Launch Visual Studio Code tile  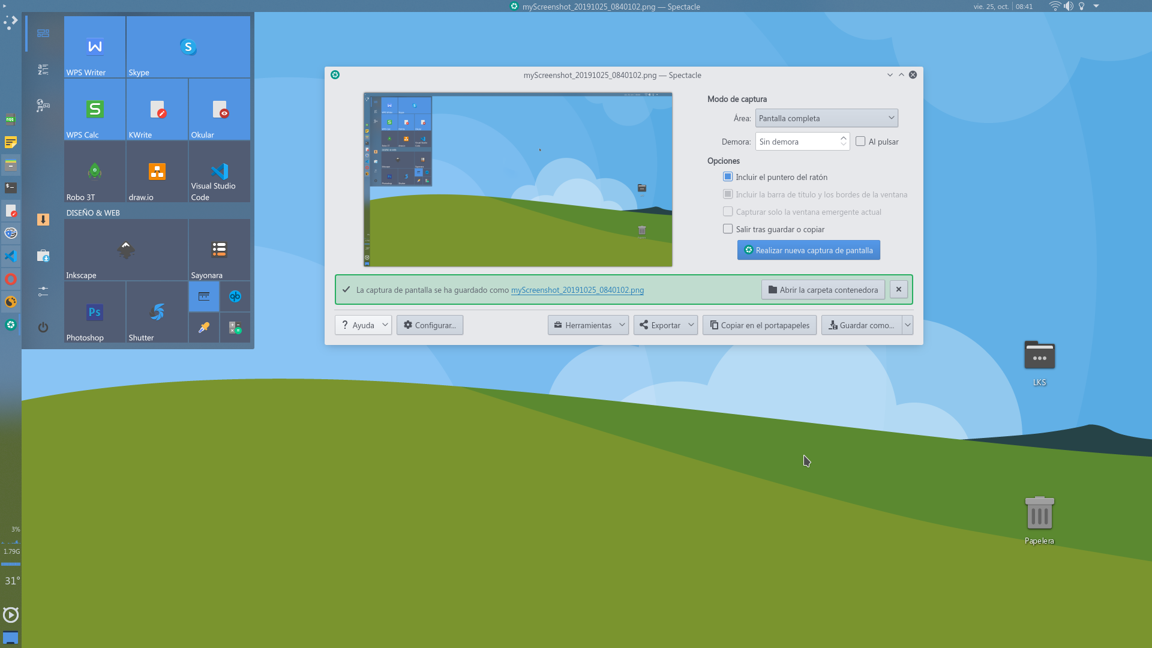click(220, 172)
